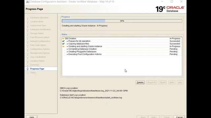Screen dimensions: 211x118
Task: Click 'Succeeded' status of Copying database files
Action: [x=175, y=44]
